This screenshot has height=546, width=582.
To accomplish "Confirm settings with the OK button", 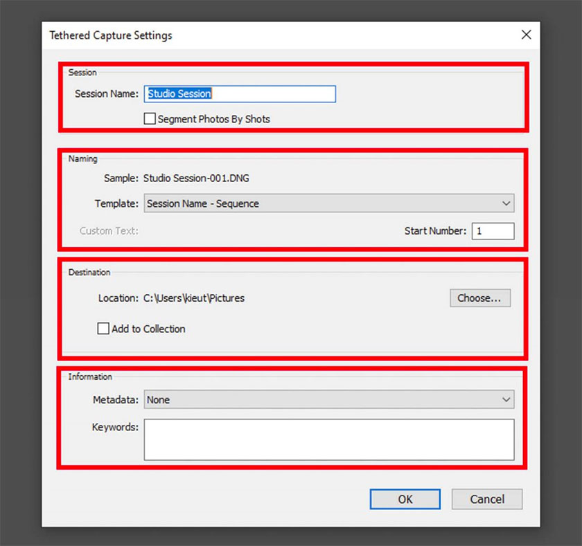I will point(405,499).
